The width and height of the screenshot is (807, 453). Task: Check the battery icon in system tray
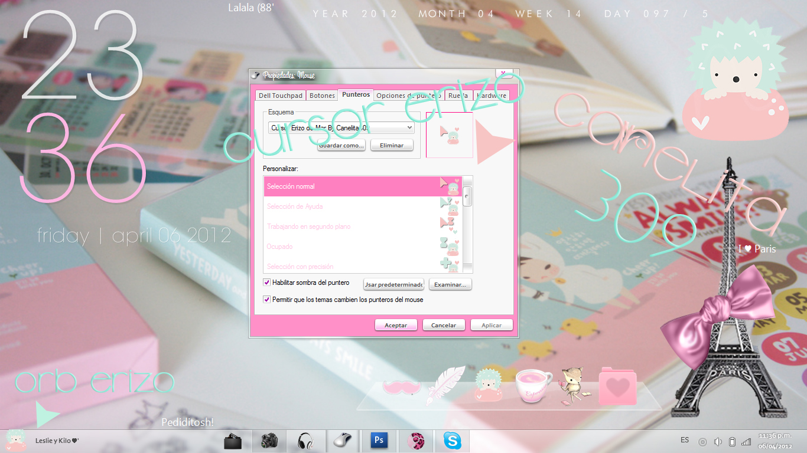click(732, 442)
